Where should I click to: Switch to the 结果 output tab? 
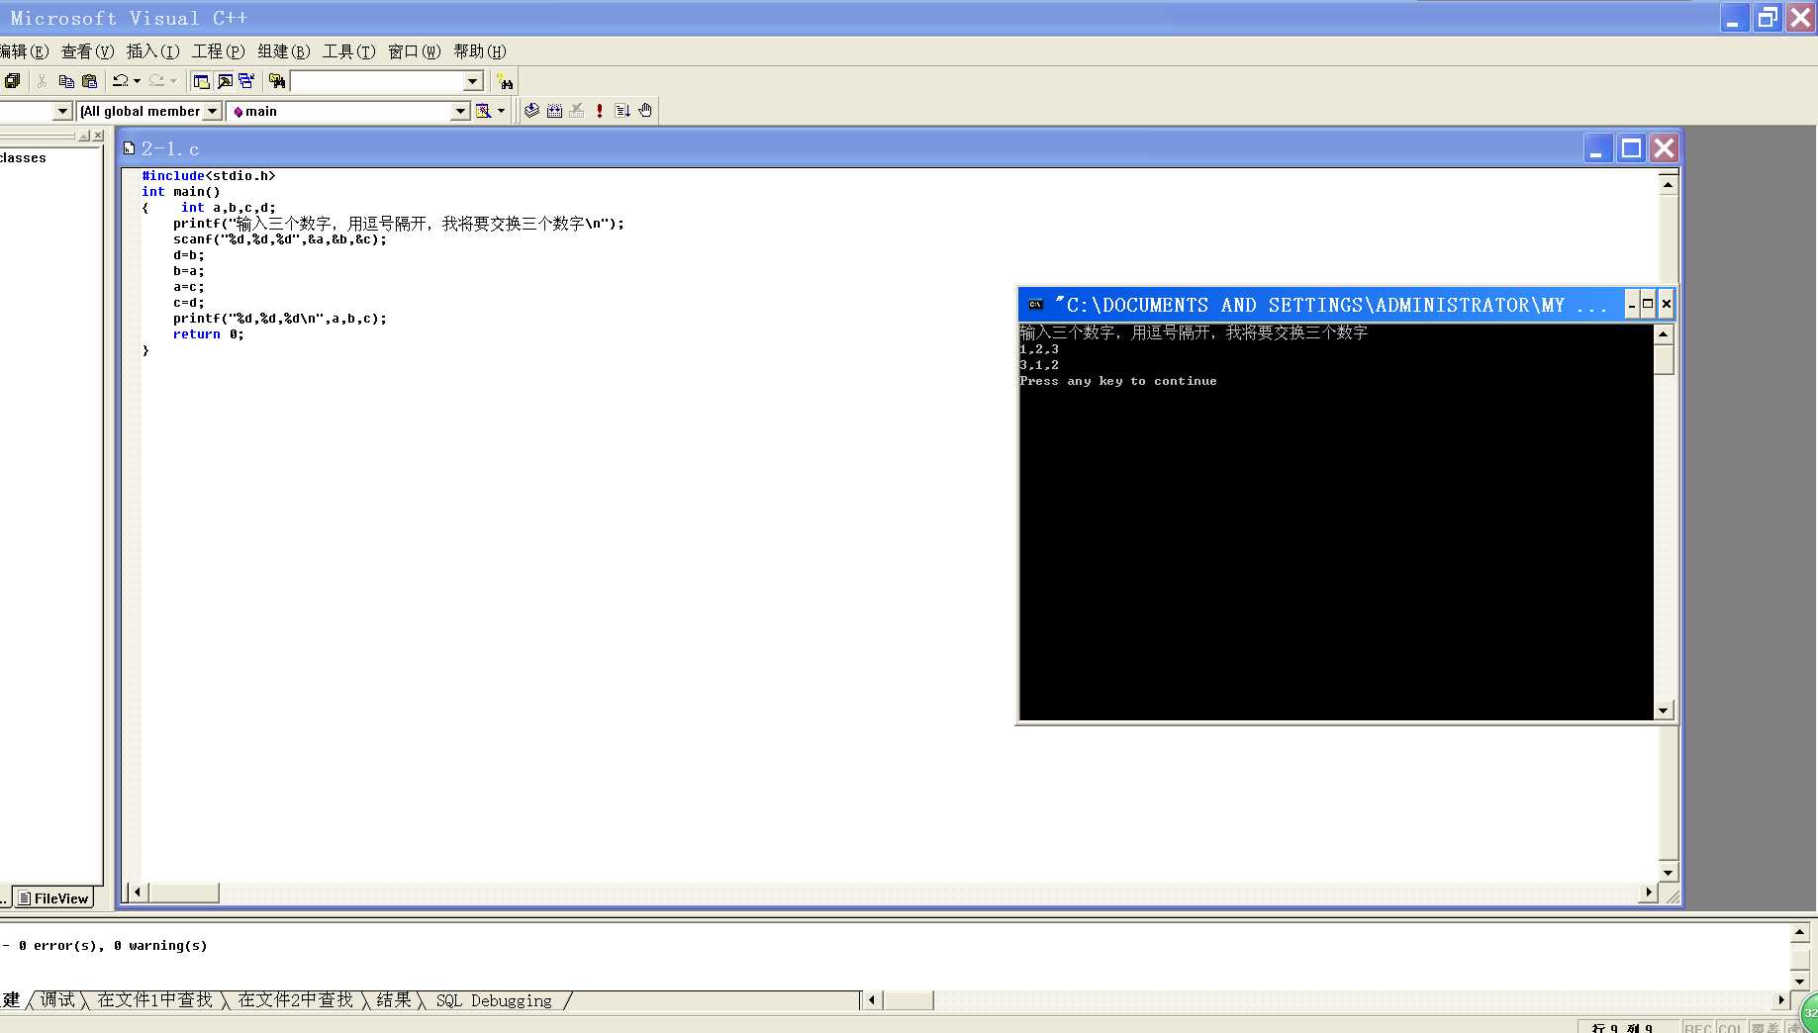point(393,1000)
